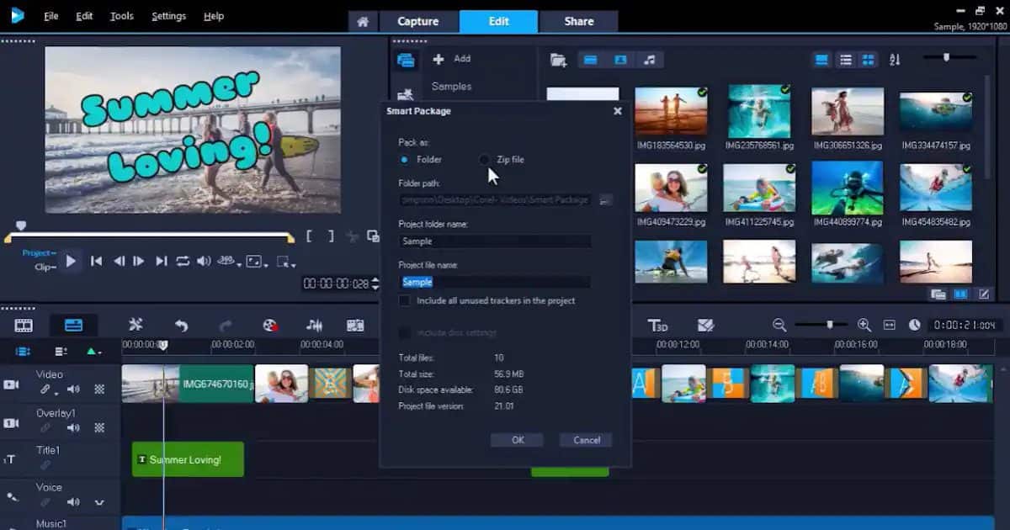Screen dimensions: 1010x530
Task: Expand the Voice track chevron
Action: [x=99, y=503]
